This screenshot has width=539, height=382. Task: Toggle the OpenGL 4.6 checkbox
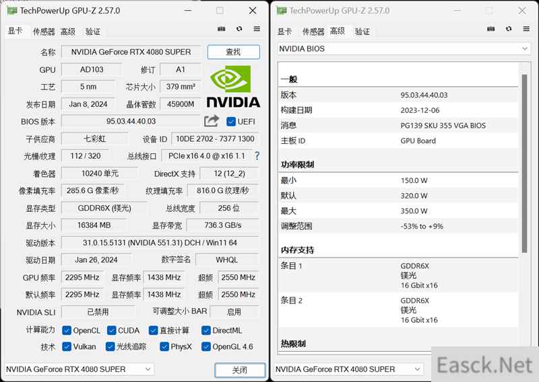pos(206,346)
